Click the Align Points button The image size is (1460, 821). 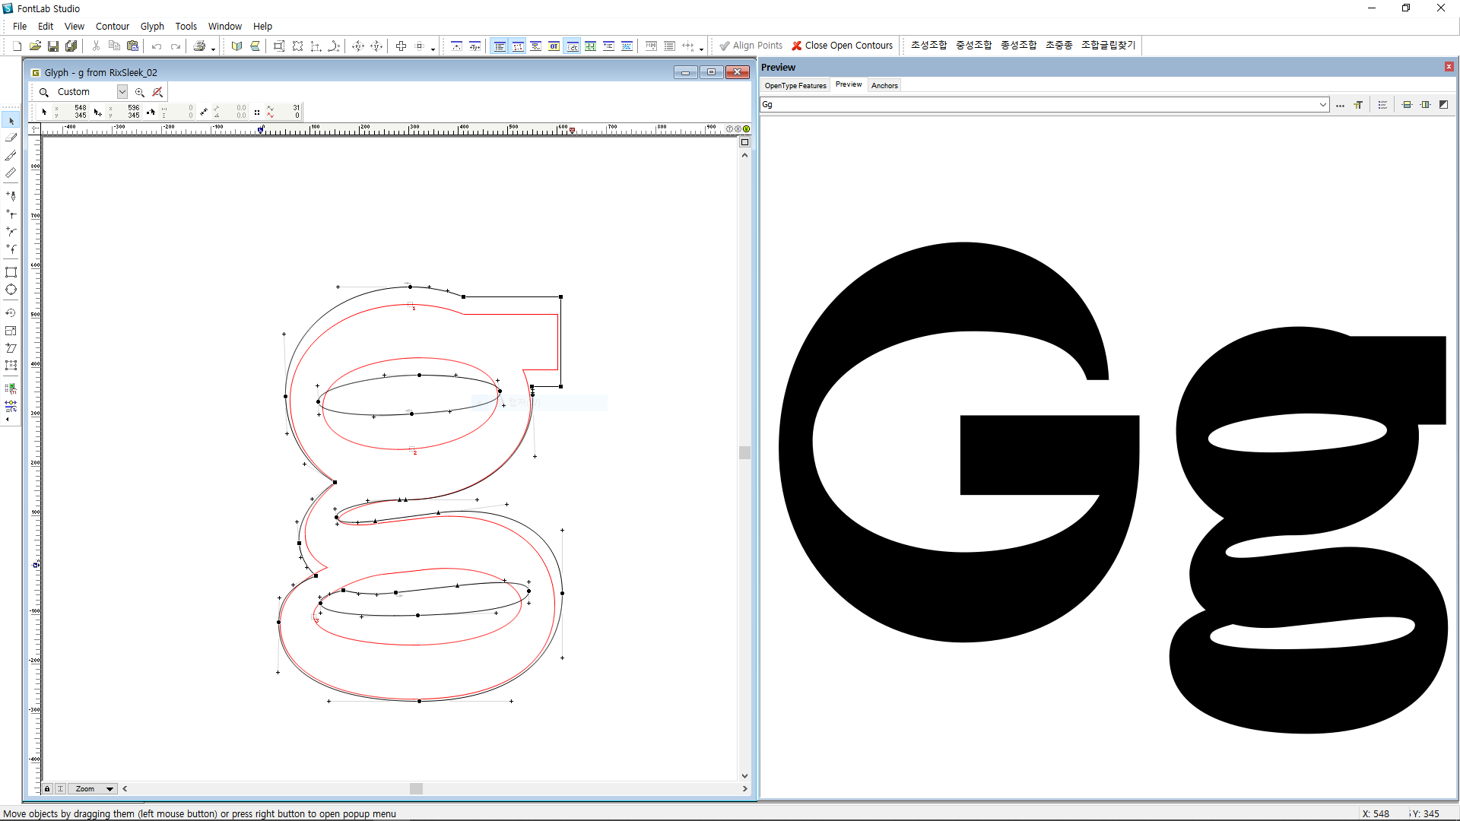point(751,46)
